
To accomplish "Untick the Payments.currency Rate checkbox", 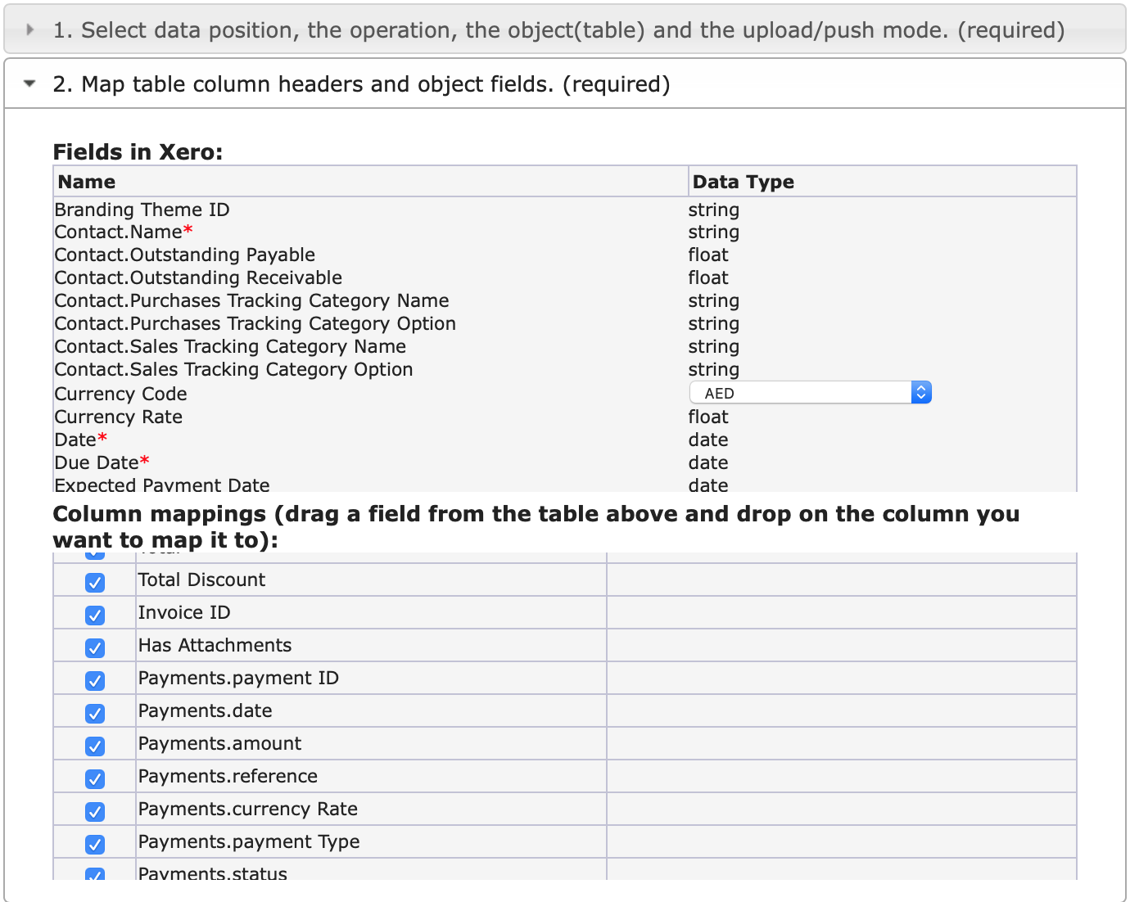I will (x=95, y=812).
